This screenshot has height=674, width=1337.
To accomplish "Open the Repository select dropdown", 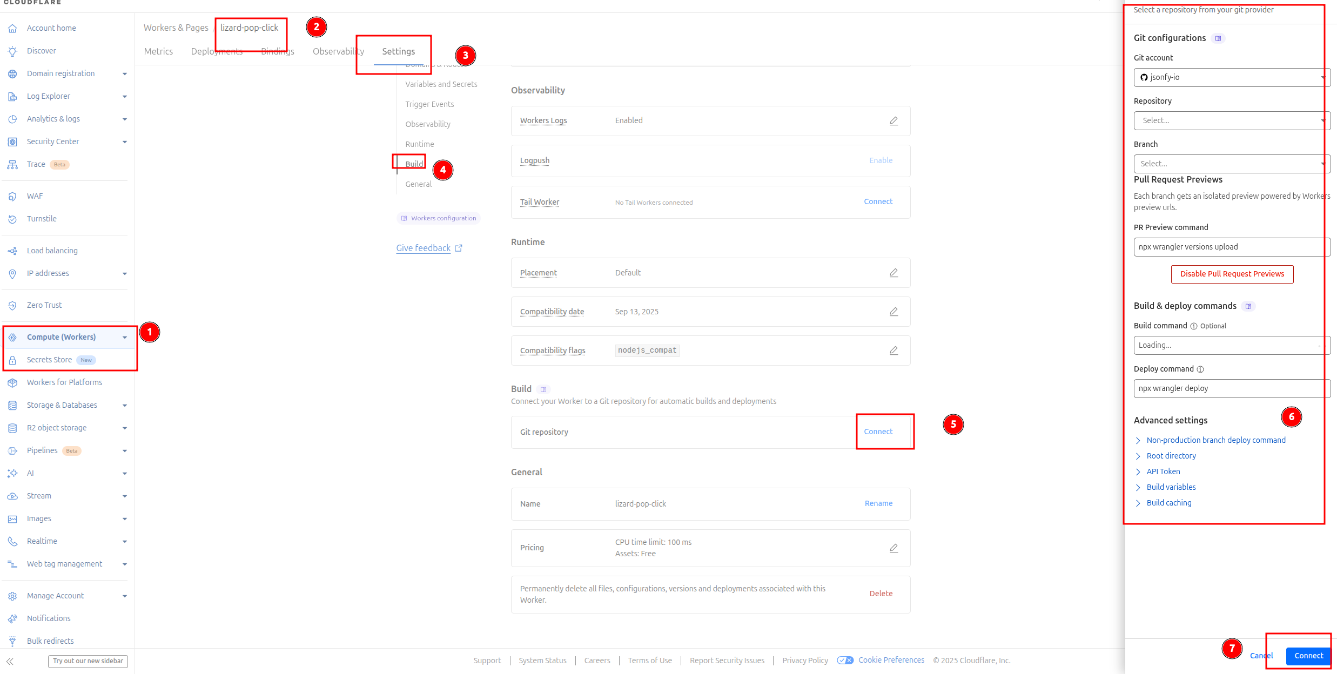I will click(x=1231, y=120).
